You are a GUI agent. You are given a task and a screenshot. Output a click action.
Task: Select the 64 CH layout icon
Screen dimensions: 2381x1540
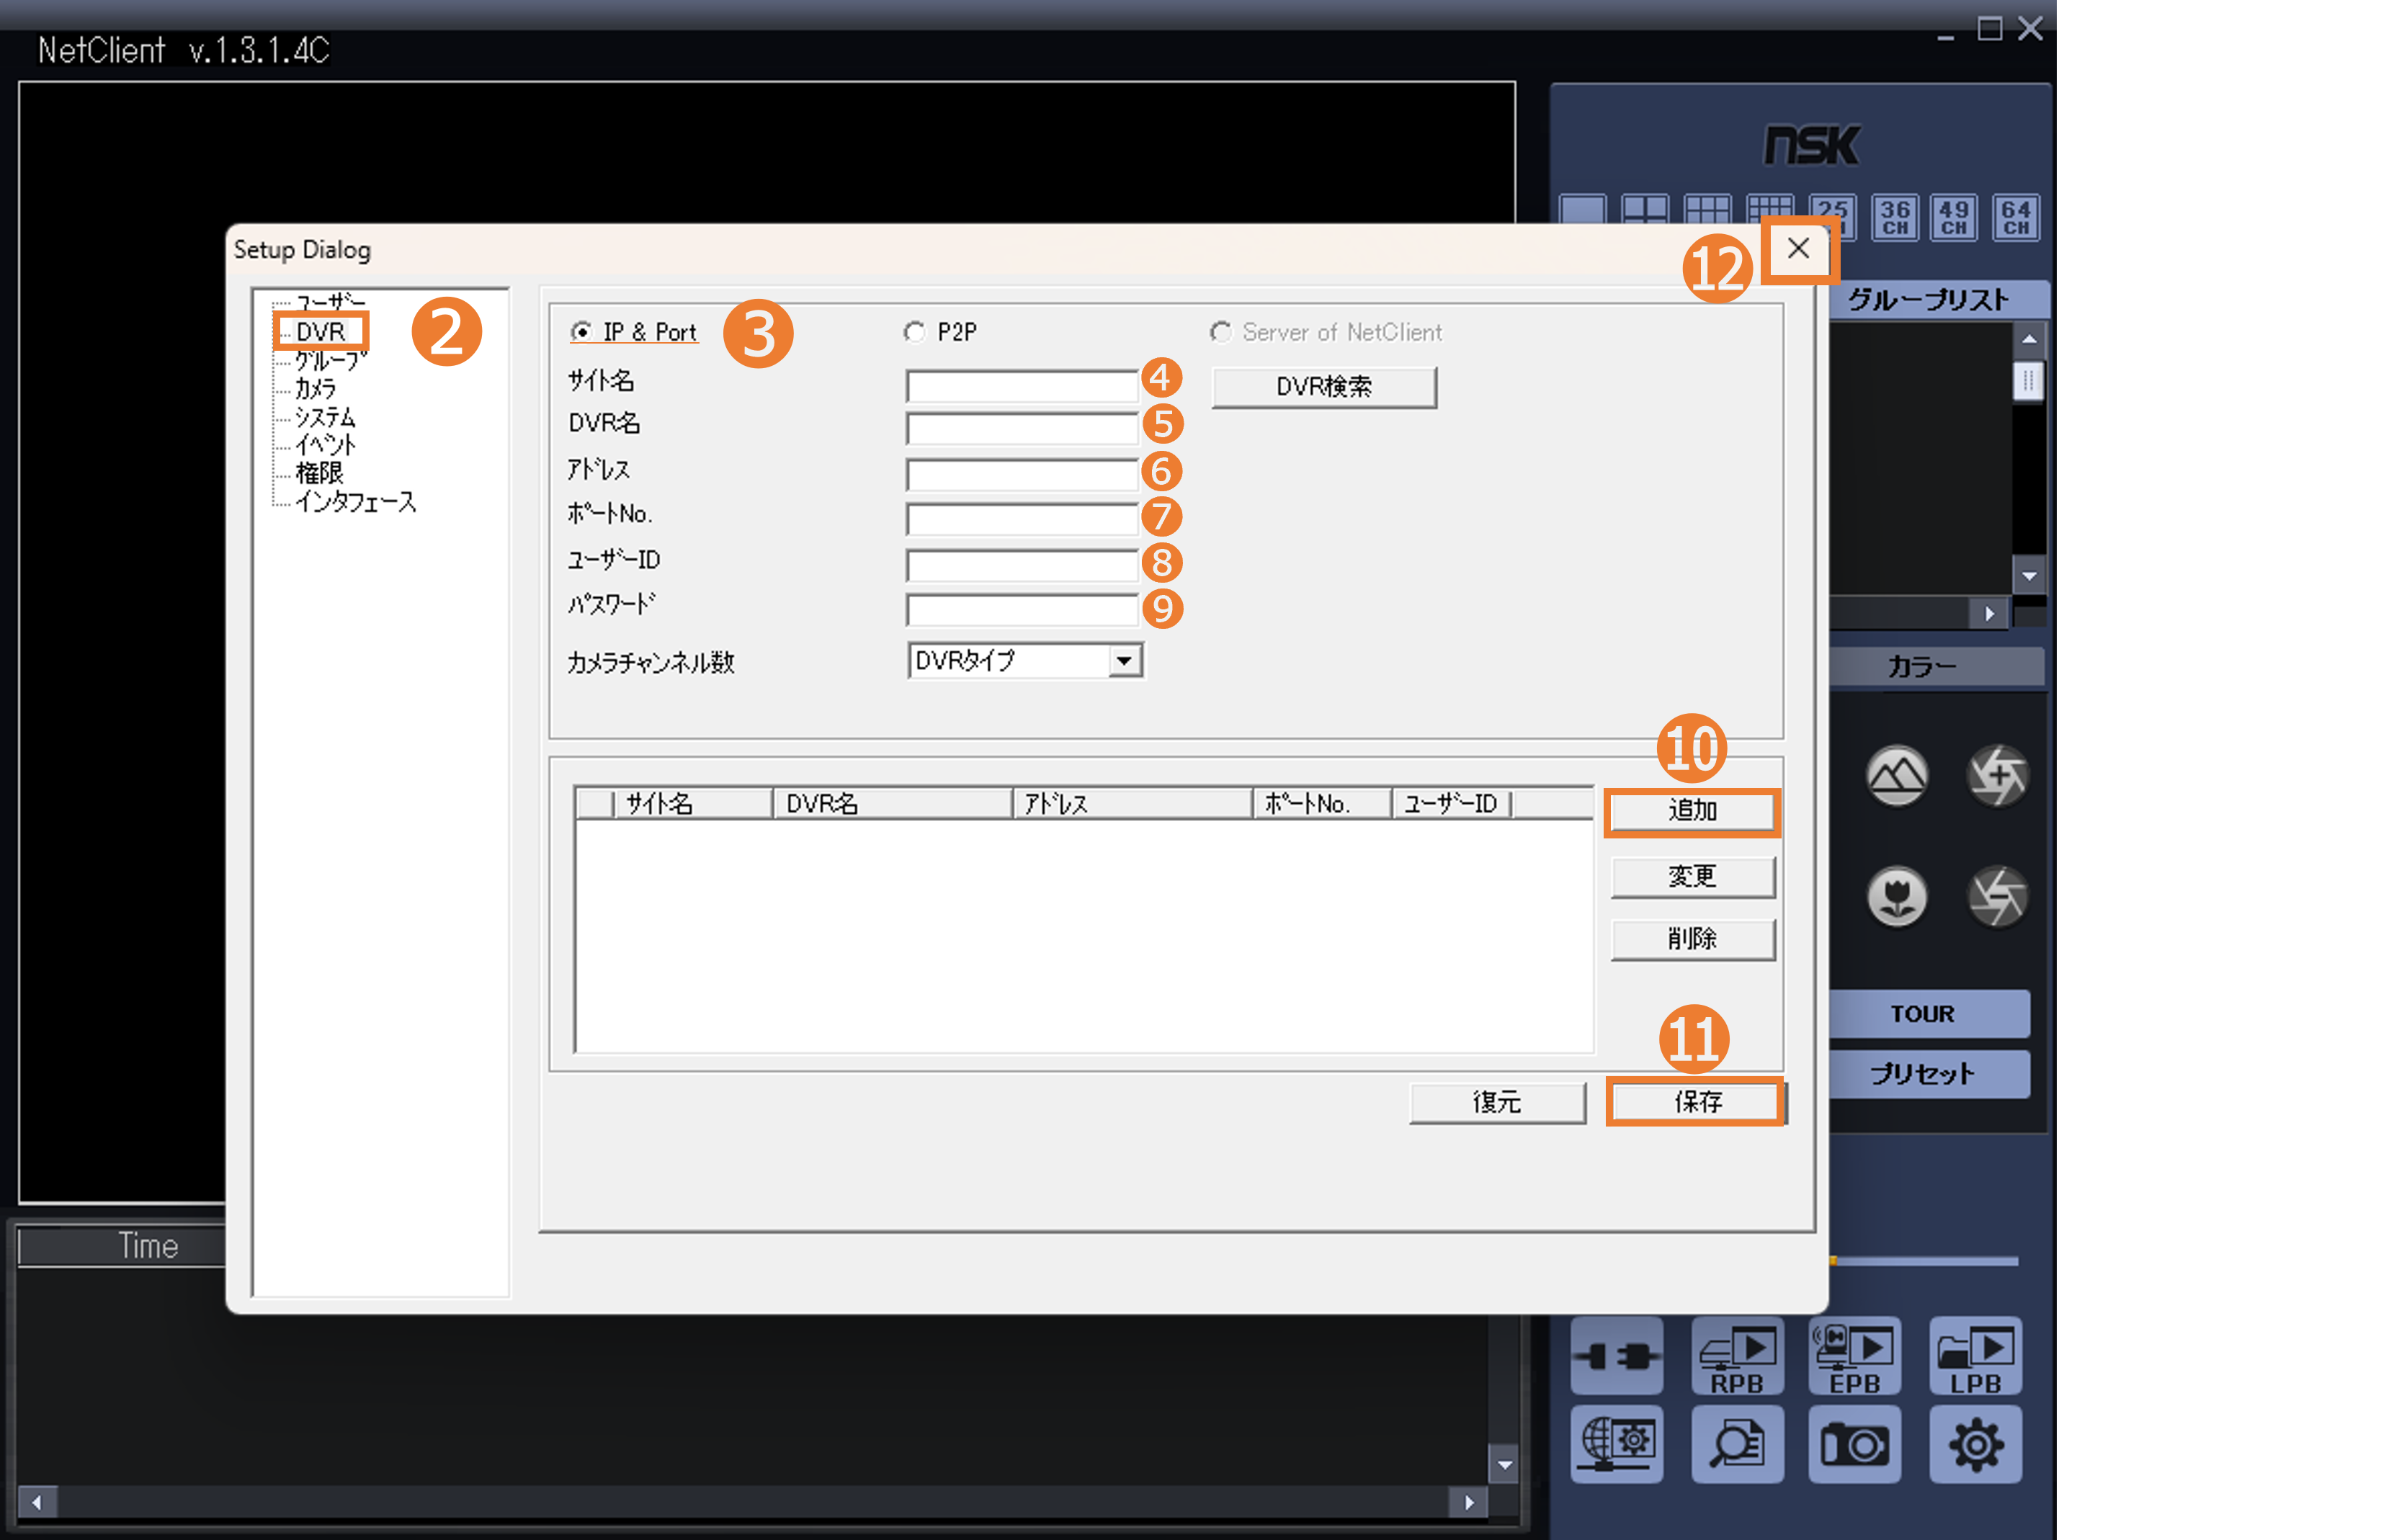coord(2015,217)
